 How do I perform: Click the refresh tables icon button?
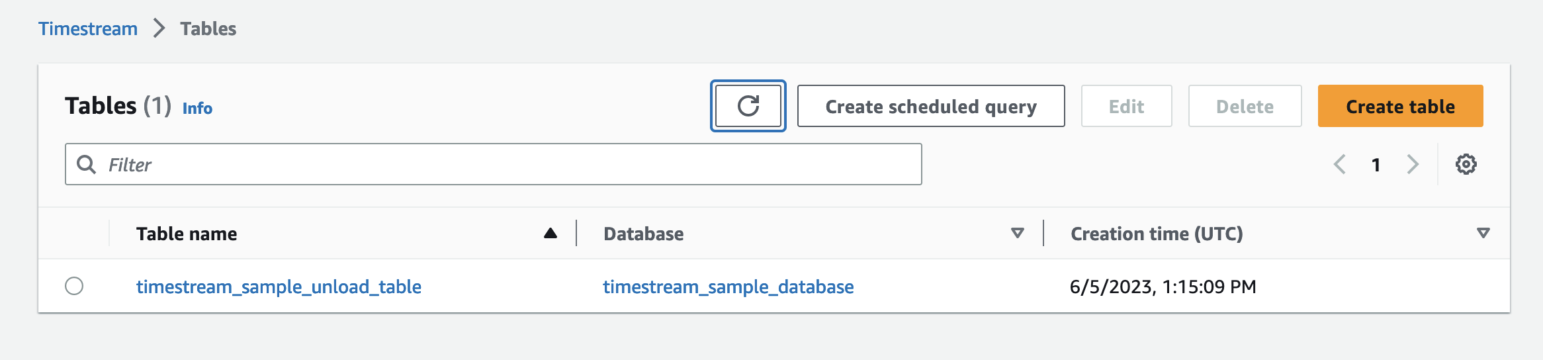[x=748, y=106]
